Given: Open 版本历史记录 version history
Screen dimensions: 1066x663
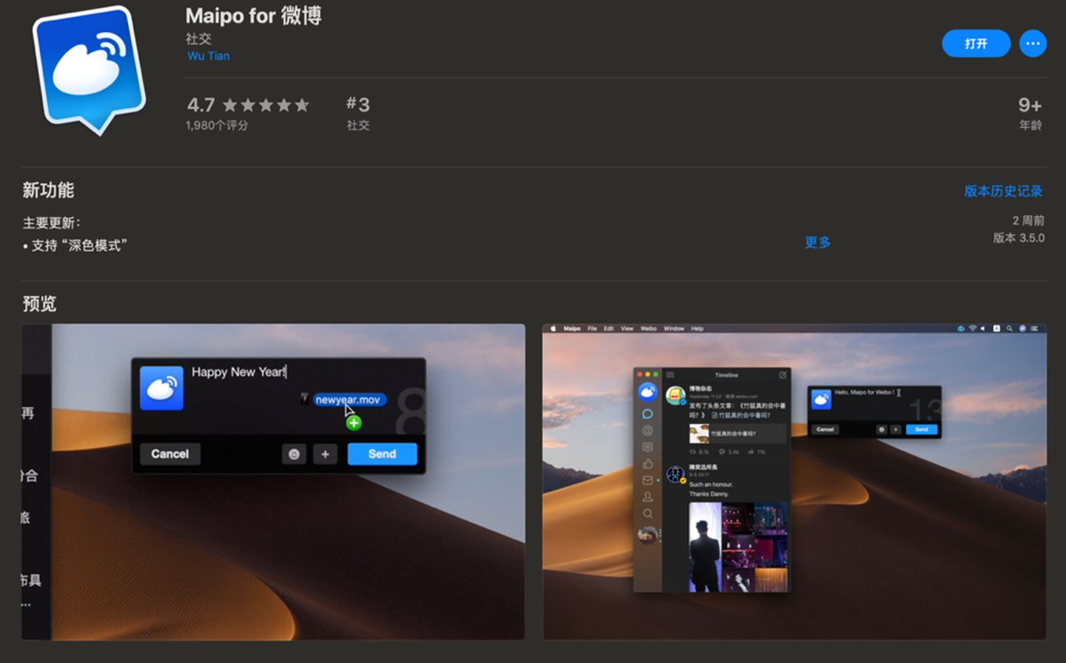Looking at the screenshot, I should point(1002,191).
